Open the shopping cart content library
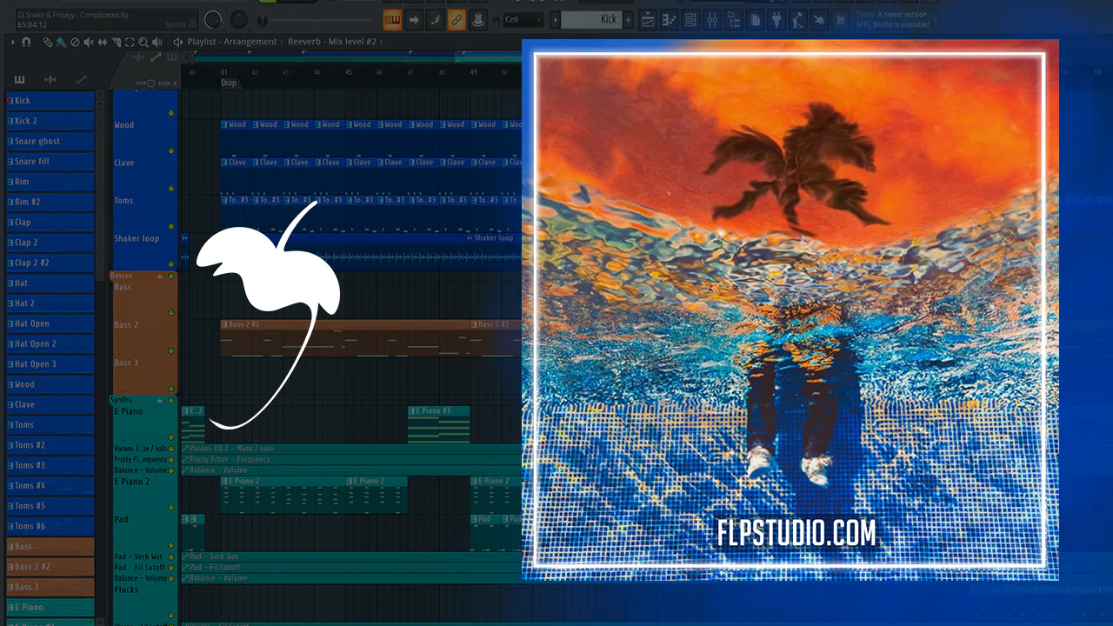Screen dimensions: 1113x626 pos(840,19)
